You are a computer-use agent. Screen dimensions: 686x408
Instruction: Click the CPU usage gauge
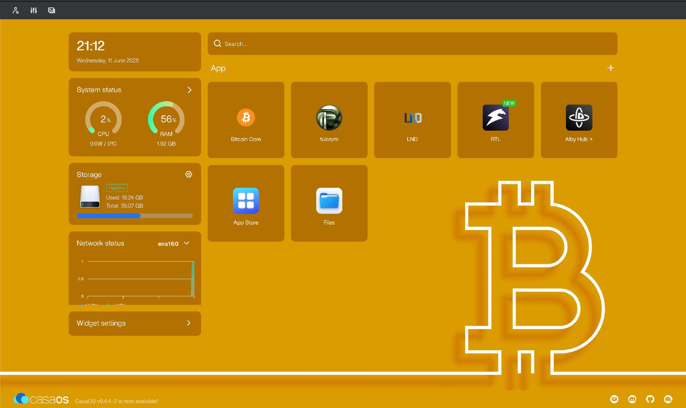tap(103, 118)
